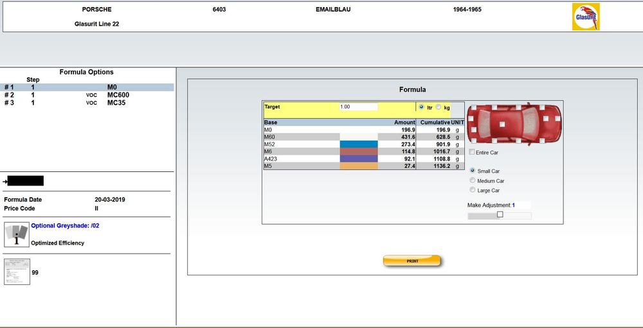The image size is (643, 328).
Task: Click the Make Adjustment slider handle
Action: pyautogui.click(x=500, y=214)
